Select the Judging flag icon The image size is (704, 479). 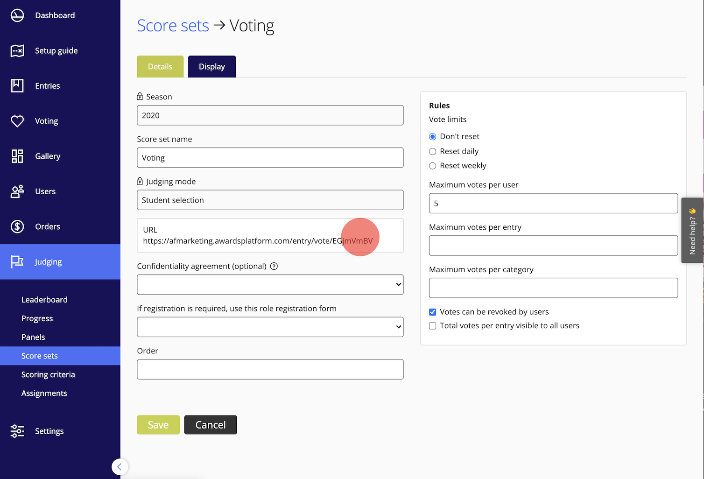pyautogui.click(x=17, y=261)
